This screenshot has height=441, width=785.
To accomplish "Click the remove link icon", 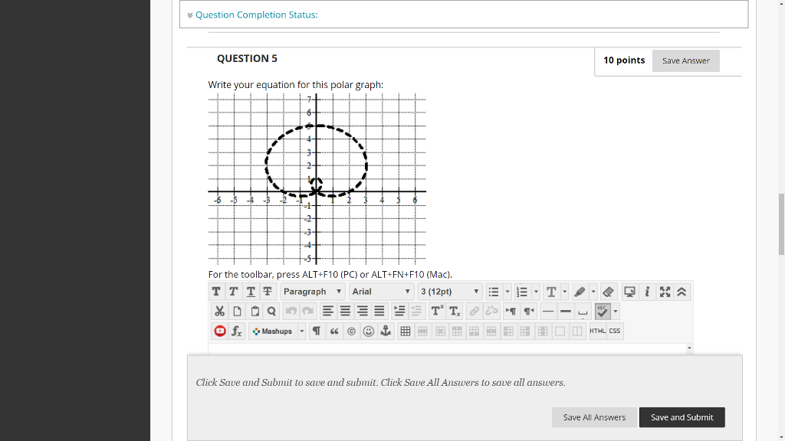I will tap(491, 312).
